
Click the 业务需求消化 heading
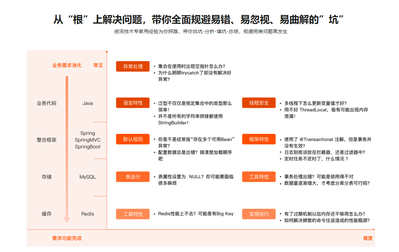pos(67,65)
